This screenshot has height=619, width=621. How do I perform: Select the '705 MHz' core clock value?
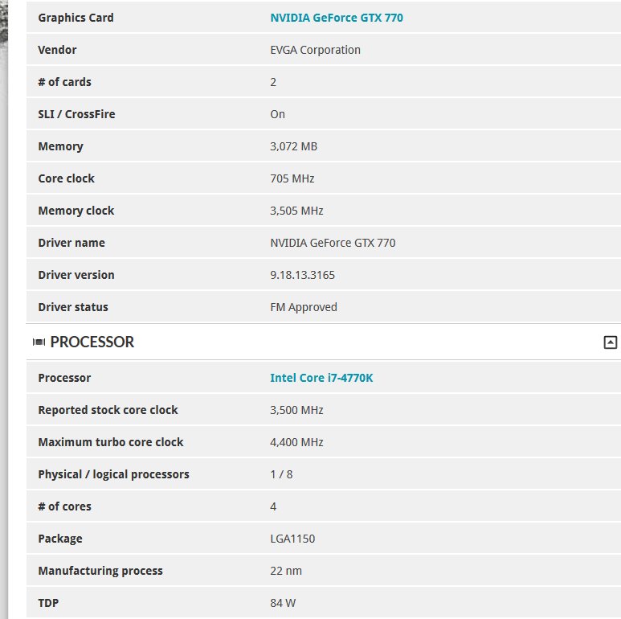pos(292,178)
